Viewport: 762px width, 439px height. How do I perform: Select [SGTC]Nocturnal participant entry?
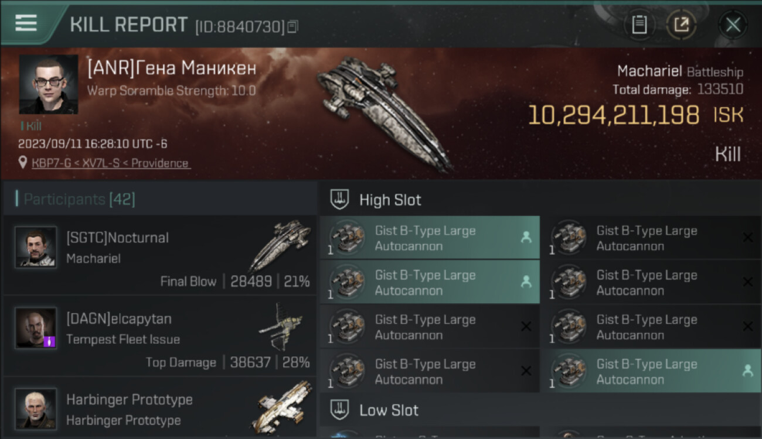coord(159,255)
